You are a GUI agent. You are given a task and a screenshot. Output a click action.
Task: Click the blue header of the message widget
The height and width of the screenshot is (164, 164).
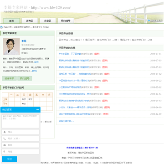(x=20, y=110)
